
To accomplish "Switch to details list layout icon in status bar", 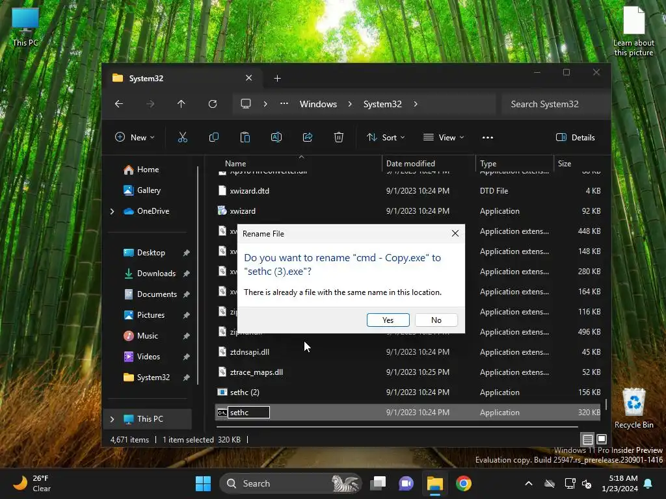I will tap(588, 439).
